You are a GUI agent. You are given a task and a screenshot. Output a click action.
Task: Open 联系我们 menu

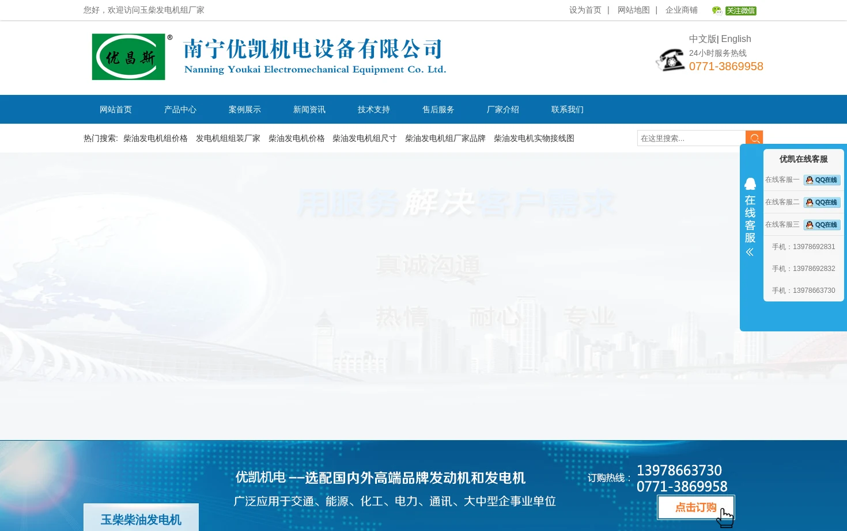click(568, 109)
